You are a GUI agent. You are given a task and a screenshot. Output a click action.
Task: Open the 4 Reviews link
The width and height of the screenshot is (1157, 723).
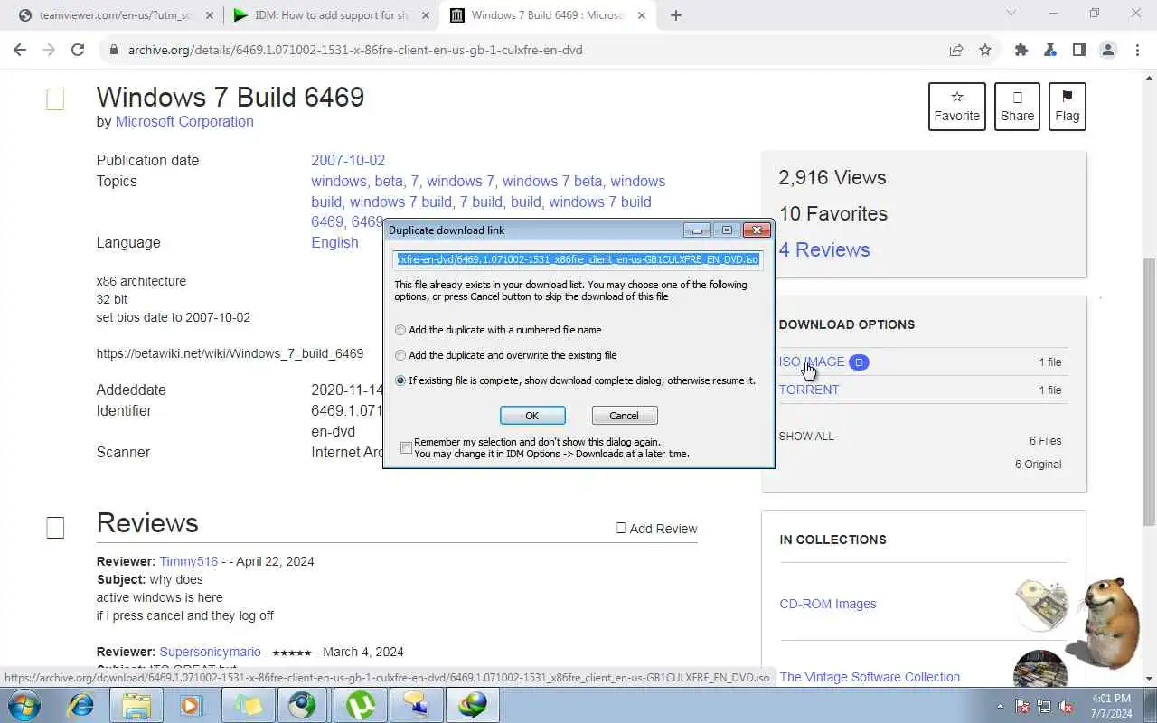coord(824,249)
